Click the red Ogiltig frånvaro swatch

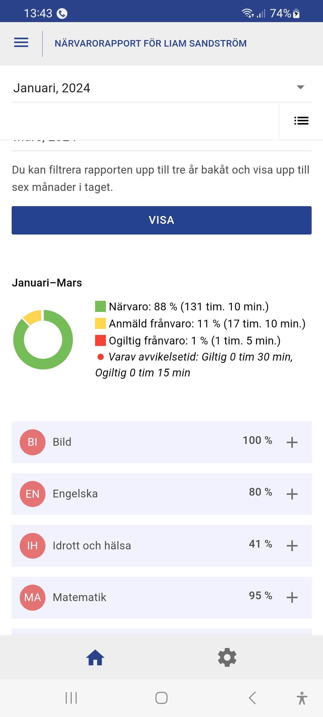100,341
